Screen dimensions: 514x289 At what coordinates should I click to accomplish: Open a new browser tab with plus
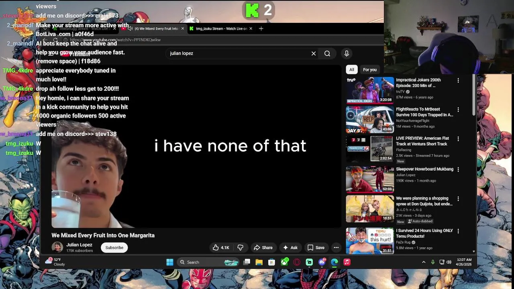(261, 28)
